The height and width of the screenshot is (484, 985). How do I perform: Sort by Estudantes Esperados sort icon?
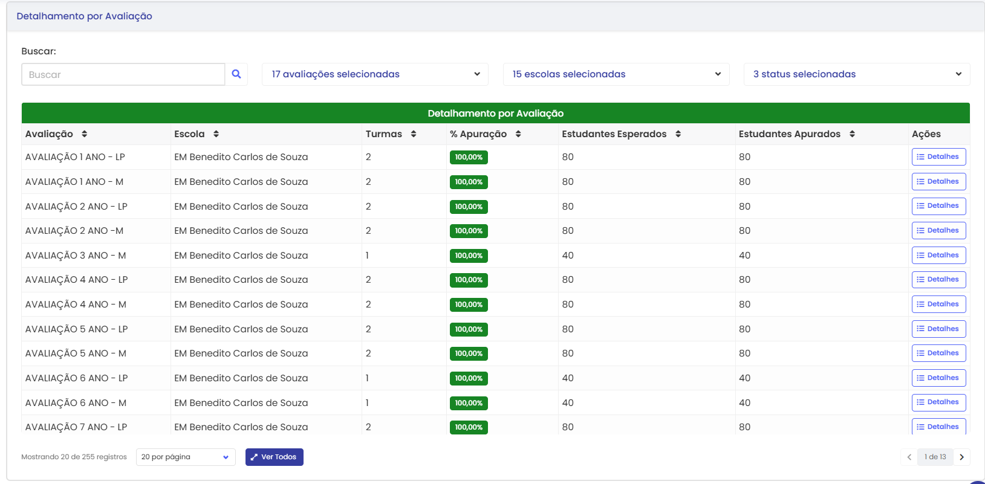(x=678, y=134)
